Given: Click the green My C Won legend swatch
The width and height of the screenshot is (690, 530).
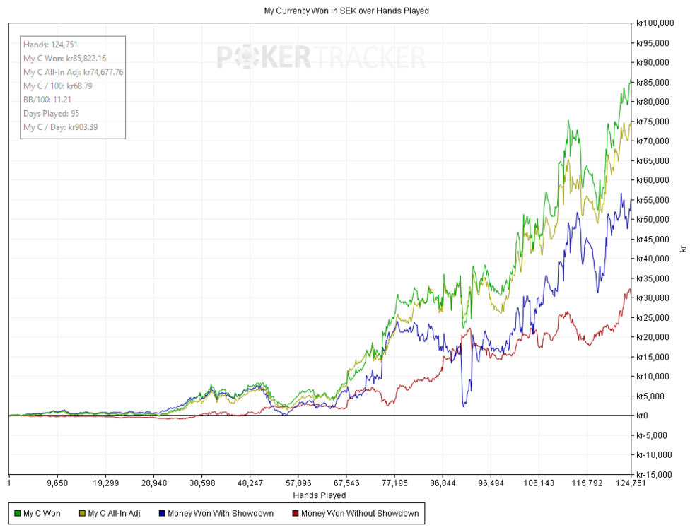Looking at the screenshot, I should point(16,514).
